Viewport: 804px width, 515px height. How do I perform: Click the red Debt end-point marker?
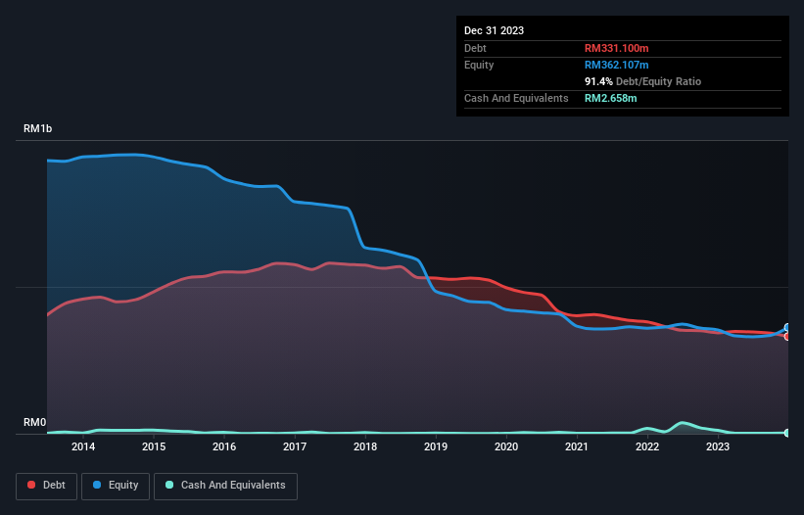[787, 337]
